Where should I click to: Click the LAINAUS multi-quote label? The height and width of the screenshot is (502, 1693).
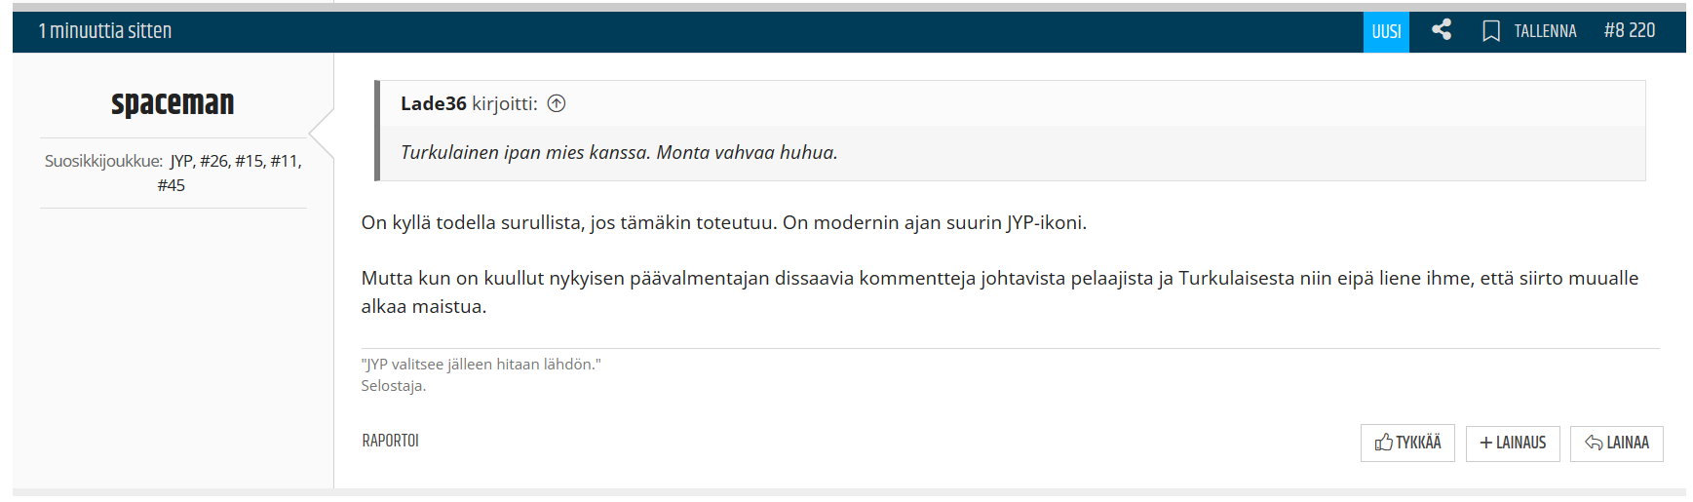1520,443
